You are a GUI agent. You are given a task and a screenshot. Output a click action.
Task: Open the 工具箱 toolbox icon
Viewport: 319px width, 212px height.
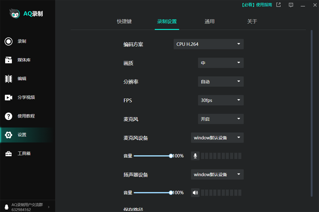pos(8,154)
